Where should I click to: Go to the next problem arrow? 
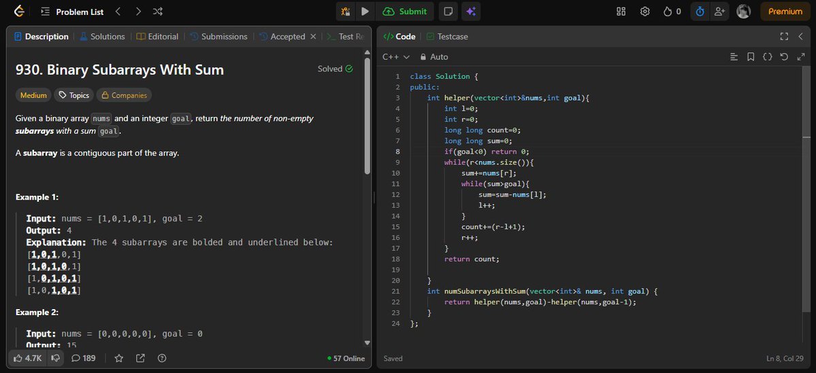138,12
